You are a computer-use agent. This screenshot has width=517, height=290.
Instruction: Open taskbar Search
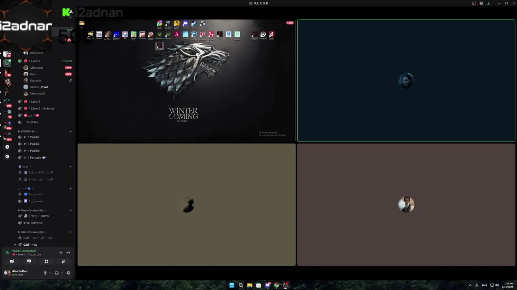pos(241,285)
